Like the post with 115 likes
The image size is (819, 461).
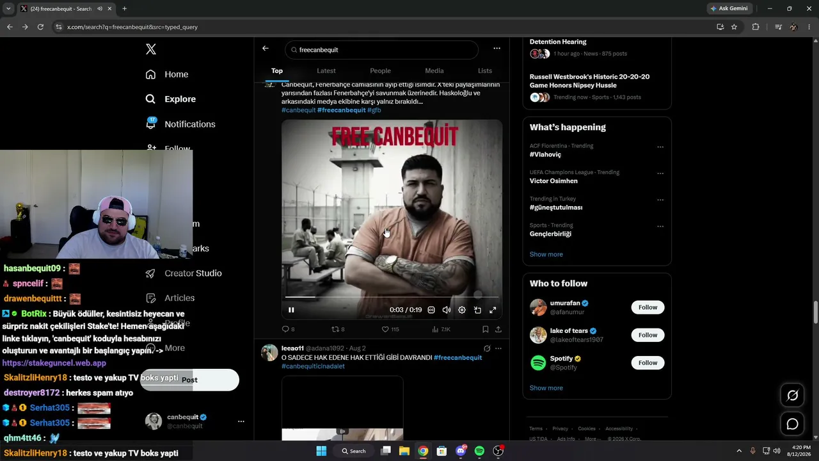tap(390, 329)
